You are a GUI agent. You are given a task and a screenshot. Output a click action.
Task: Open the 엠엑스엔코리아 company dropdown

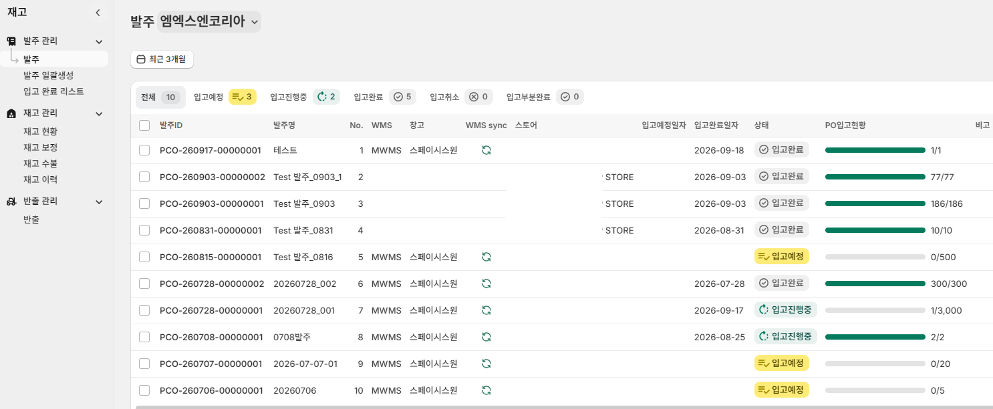tap(209, 21)
